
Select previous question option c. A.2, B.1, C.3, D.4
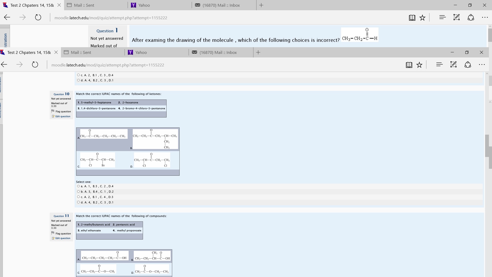point(78,75)
